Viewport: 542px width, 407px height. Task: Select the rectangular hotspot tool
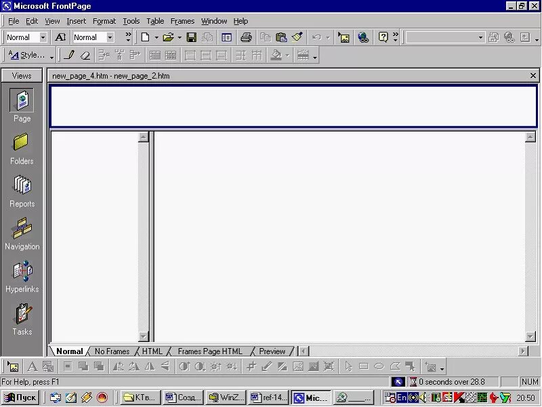click(x=364, y=366)
